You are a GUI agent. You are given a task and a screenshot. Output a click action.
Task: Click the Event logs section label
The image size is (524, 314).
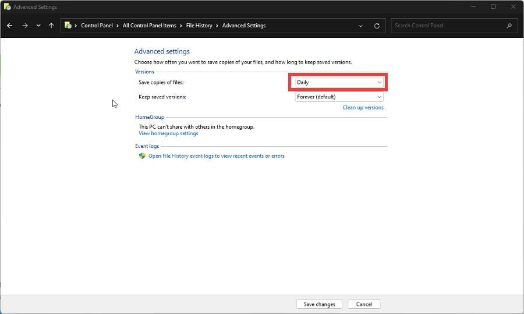[147, 146]
